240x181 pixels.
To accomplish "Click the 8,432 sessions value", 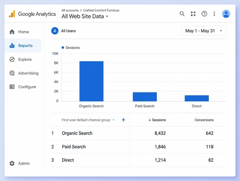I will [160, 133].
